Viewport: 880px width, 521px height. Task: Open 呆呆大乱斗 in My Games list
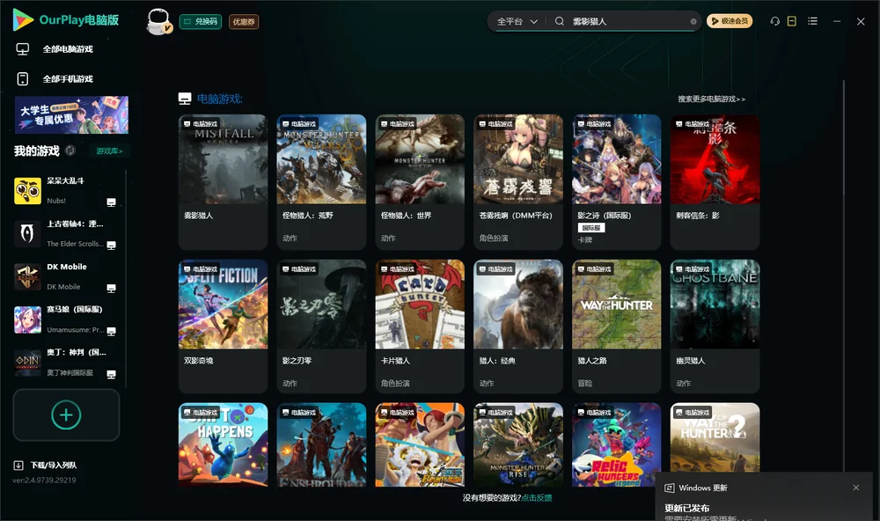coord(67,191)
